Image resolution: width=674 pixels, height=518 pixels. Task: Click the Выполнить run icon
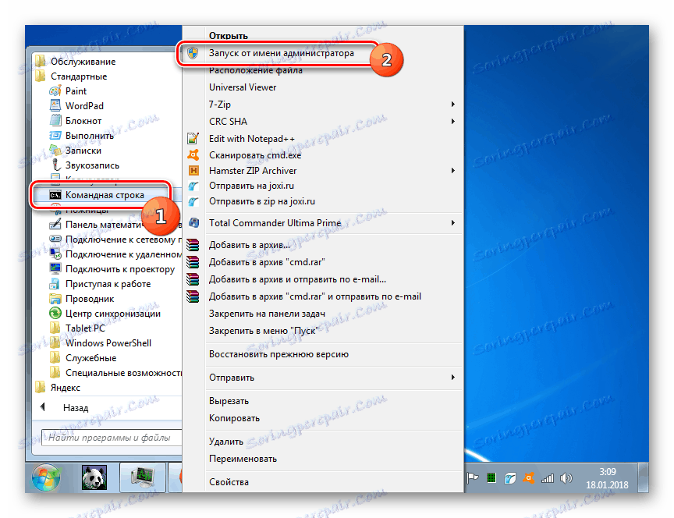[x=55, y=136]
